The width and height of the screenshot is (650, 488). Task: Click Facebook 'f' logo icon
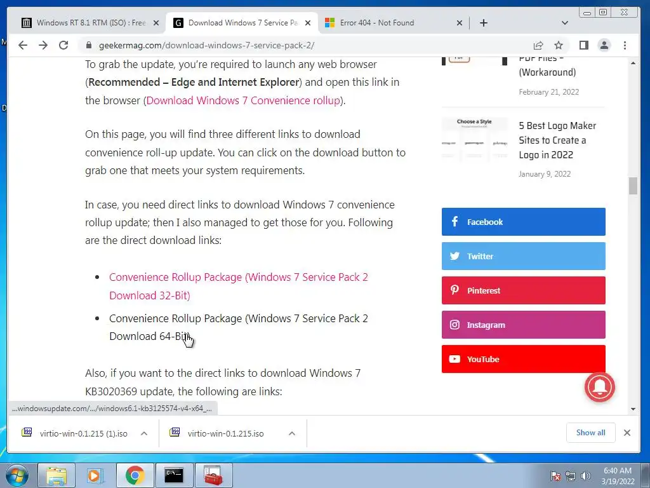(x=454, y=221)
